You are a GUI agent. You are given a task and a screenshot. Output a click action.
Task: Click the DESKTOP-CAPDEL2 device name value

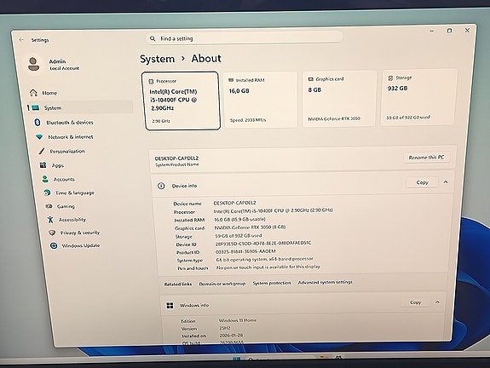tap(234, 203)
